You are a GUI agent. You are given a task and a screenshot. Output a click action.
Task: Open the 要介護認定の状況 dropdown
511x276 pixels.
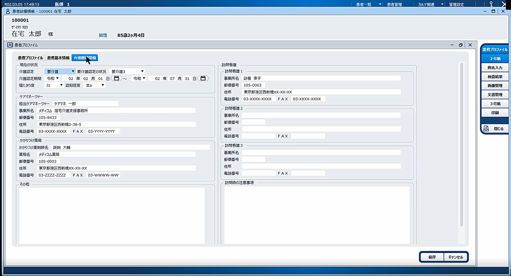click(x=142, y=71)
